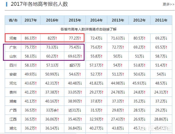Click the 超57万 cell for 四川
Viewport: 175px width, 134px height.
75,66
